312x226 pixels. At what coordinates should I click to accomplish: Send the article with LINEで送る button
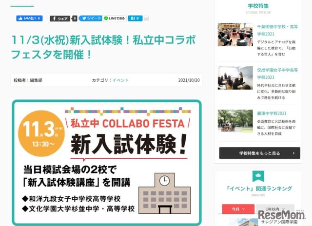pyautogui.click(x=115, y=19)
